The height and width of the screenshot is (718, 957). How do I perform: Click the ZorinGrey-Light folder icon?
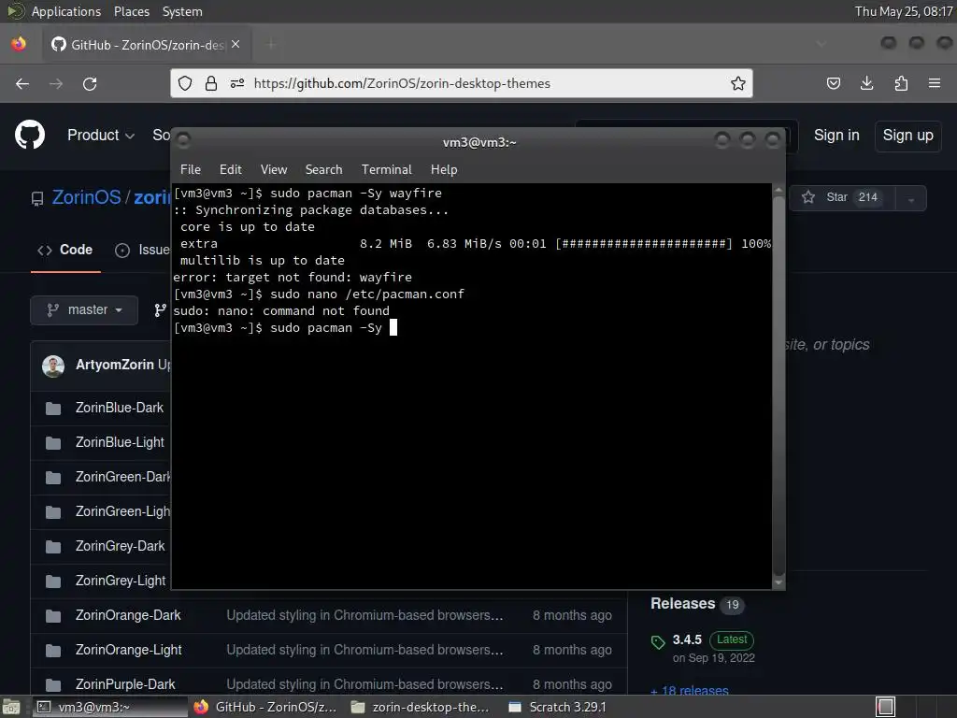click(x=53, y=581)
